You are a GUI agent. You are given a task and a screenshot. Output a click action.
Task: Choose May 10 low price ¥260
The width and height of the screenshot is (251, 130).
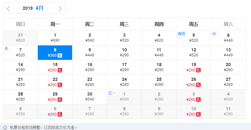click(x=194, y=112)
